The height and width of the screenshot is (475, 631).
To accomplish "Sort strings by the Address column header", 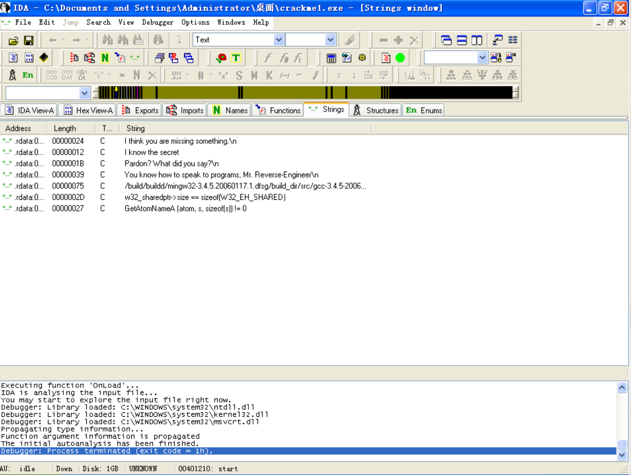I will pos(23,128).
